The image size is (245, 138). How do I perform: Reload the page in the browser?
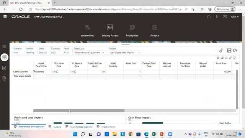pos(21,9)
